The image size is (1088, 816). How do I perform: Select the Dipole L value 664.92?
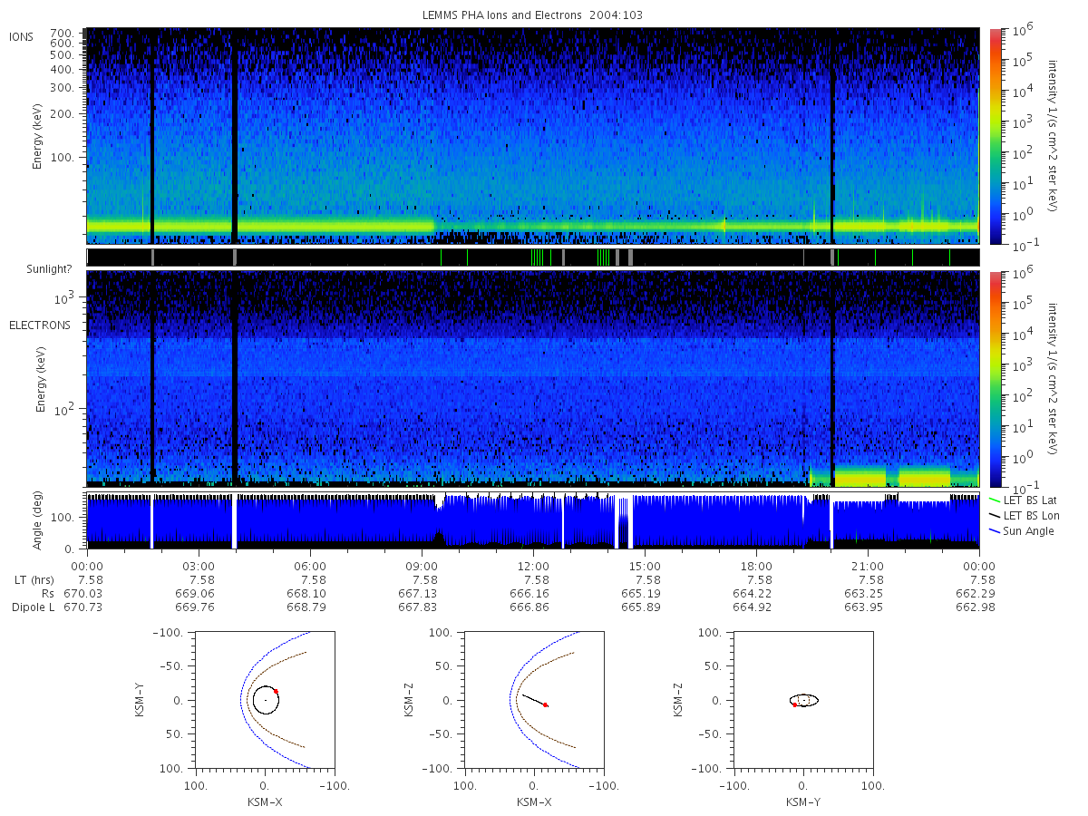pyautogui.click(x=752, y=607)
